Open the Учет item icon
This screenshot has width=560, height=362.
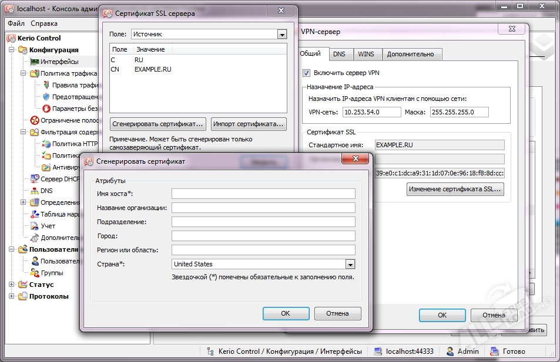pyautogui.click(x=34, y=226)
